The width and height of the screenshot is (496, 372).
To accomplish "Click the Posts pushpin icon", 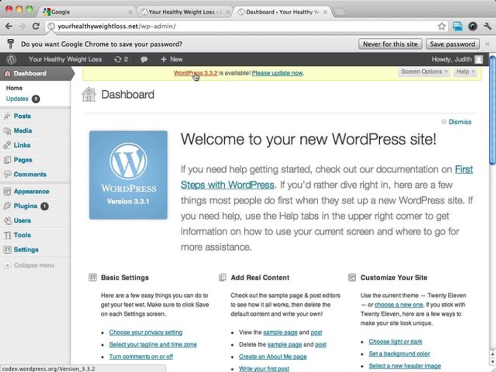I will point(7,116).
